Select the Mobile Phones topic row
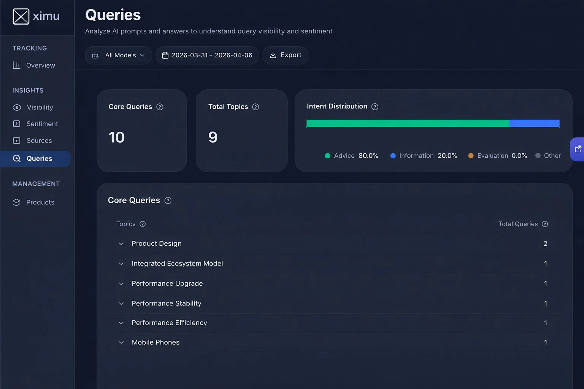This screenshot has height=389, width=584. pyautogui.click(x=335, y=343)
